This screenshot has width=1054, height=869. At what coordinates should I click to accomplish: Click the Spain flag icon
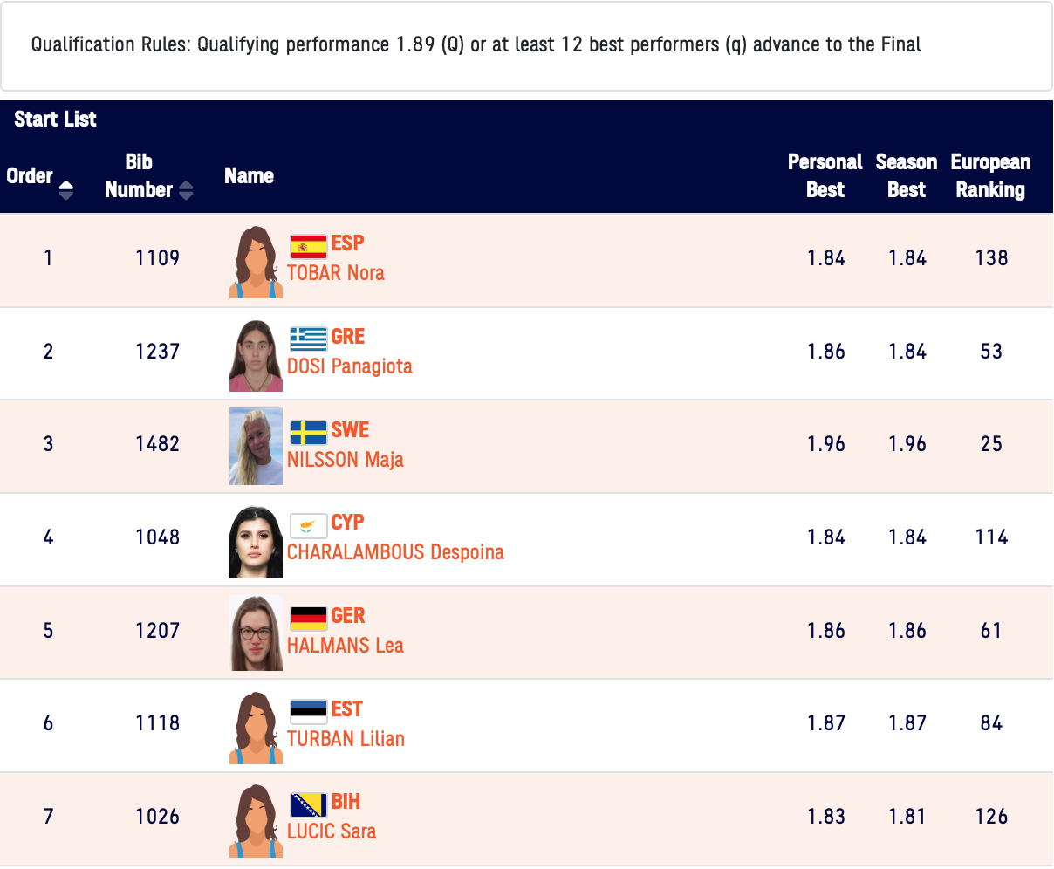[308, 246]
